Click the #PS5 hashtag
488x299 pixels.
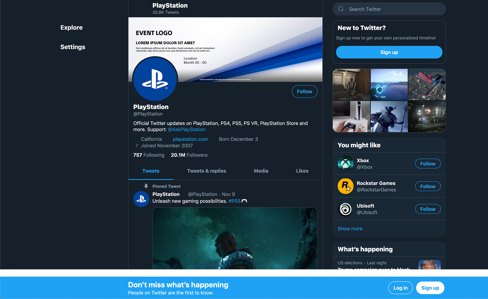pyautogui.click(x=234, y=201)
